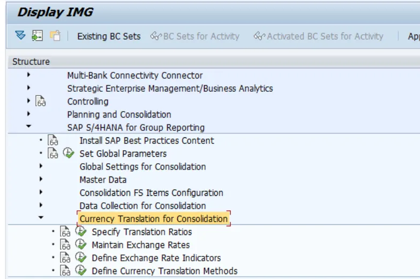Viewport: 420px width, 279px height.
Task: Click the second toolbar icon beside Expand All
Action: pyautogui.click(x=37, y=36)
